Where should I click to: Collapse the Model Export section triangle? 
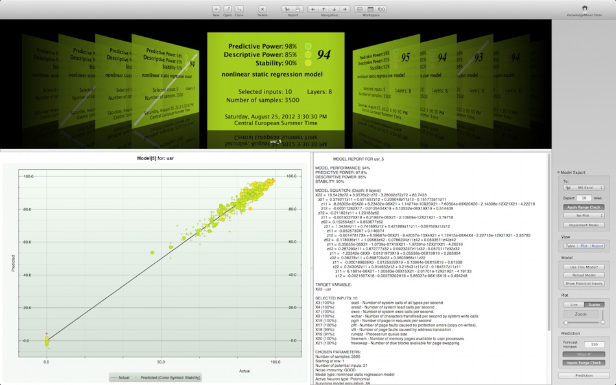[558, 172]
